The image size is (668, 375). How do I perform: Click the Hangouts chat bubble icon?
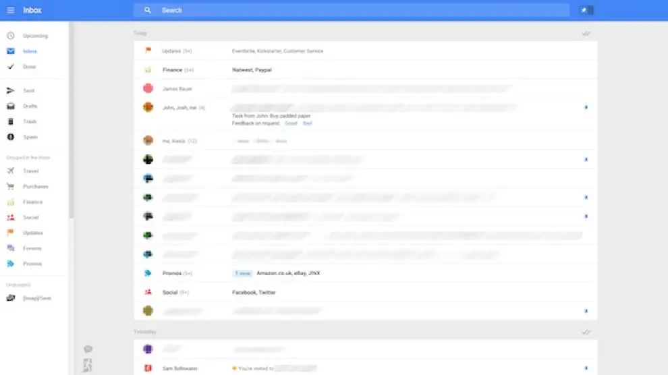[x=88, y=349]
